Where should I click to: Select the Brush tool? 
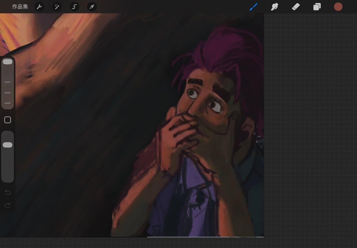tap(254, 7)
